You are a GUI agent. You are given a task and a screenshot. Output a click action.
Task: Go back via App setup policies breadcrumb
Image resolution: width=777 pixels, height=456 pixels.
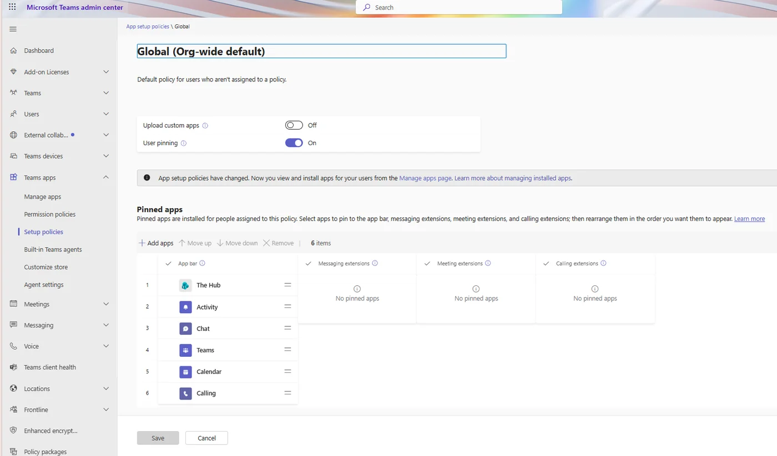pos(148,27)
